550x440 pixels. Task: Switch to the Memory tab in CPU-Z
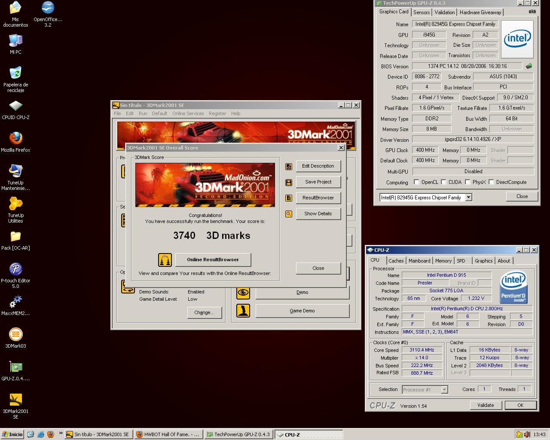(443, 261)
